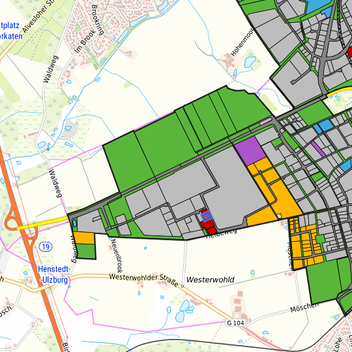The width and height of the screenshot is (352, 352).
Task: Click the Lohe street label
Action: [338, 345]
